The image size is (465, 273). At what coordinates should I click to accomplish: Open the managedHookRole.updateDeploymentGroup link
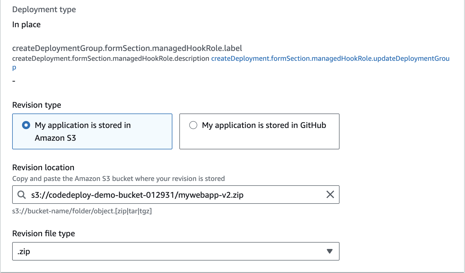[x=330, y=58]
